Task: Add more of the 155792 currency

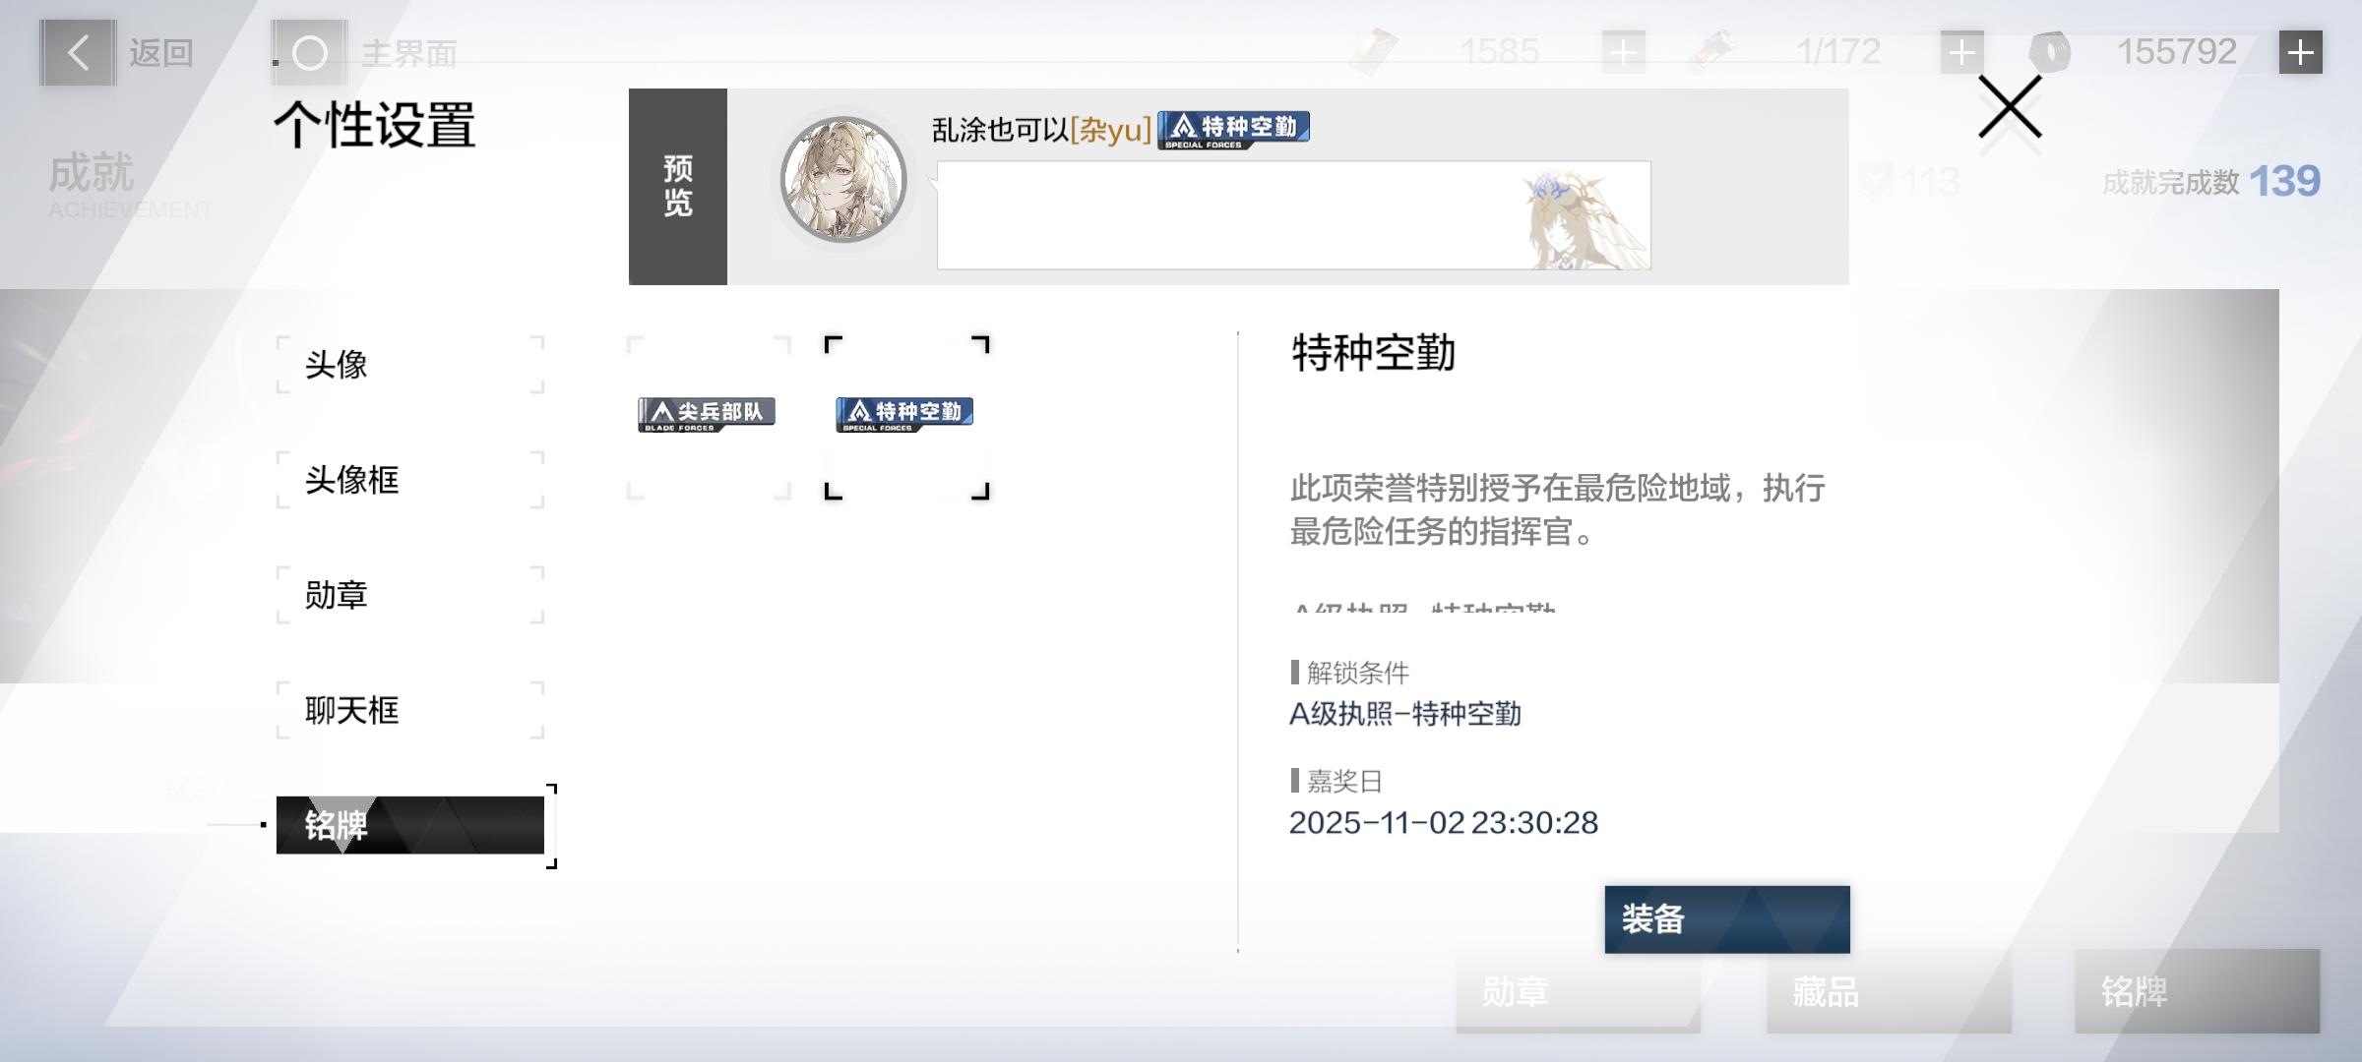Action: coord(2300,52)
